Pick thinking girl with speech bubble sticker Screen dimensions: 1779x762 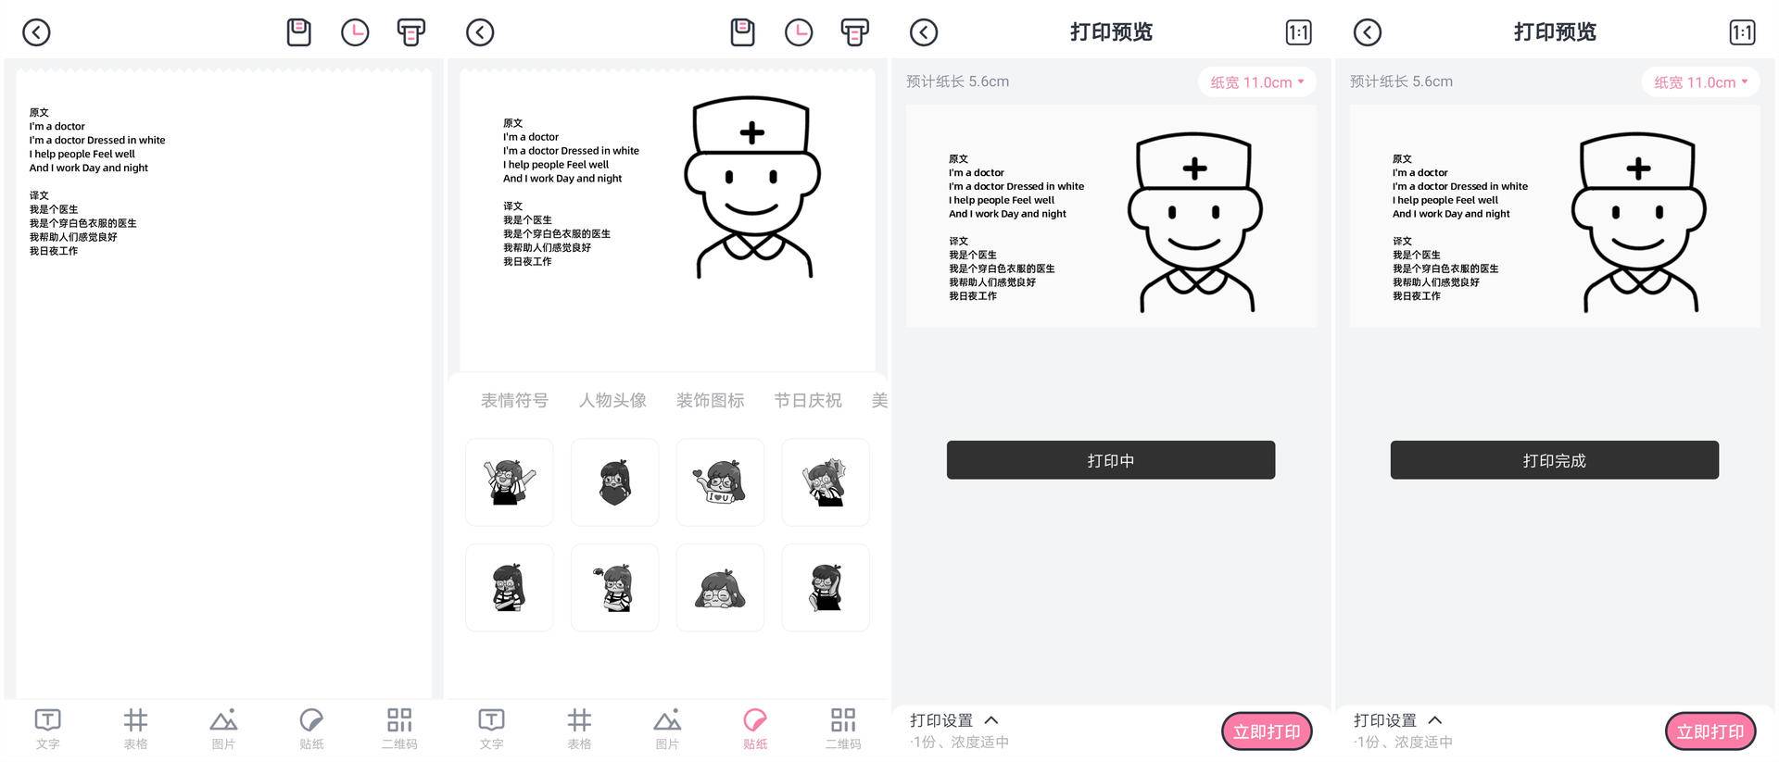[x=615, y=588]
